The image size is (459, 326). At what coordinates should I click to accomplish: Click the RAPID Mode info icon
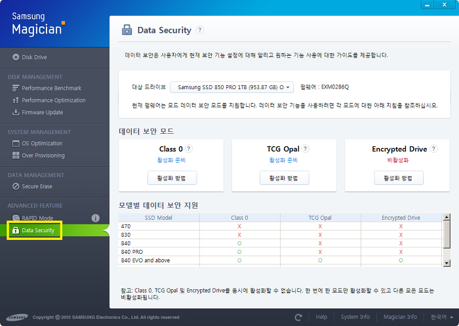point(96,218)
